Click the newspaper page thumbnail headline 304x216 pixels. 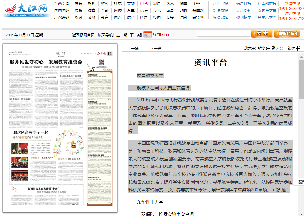(x=46, y=62)
